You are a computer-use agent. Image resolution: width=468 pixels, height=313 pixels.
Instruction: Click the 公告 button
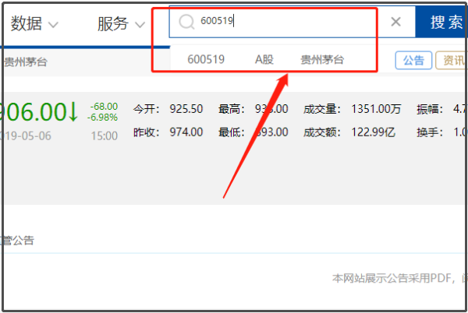point(413,61)
